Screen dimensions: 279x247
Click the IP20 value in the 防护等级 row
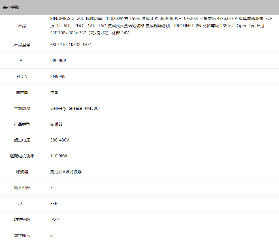[54, 219]
